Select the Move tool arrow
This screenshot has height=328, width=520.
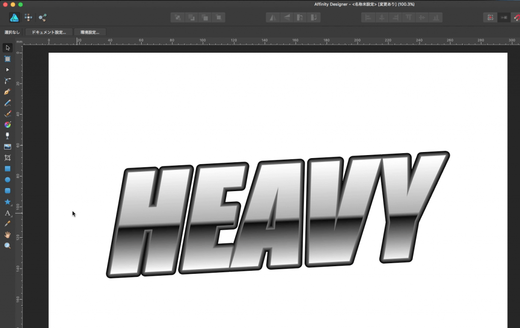point(8,48)
